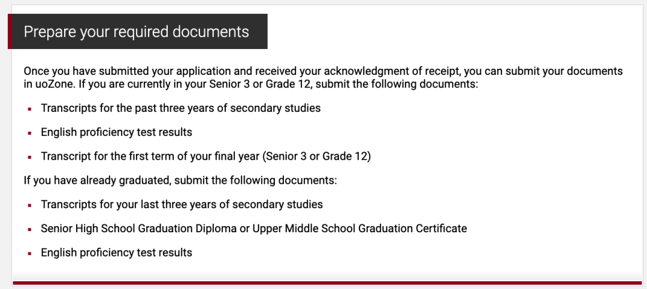647x289 pixels.
Task: Click "Transcripts for your last three years" item
Action: (182, 205)
